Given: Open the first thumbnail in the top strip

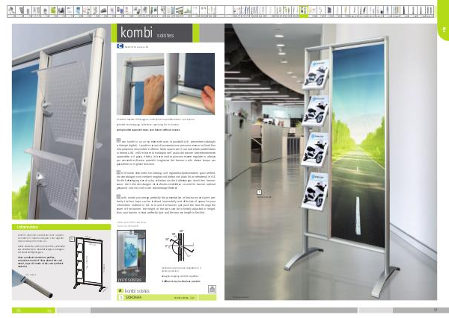Looking at the screenshot, I should click(x=4, y=11).
